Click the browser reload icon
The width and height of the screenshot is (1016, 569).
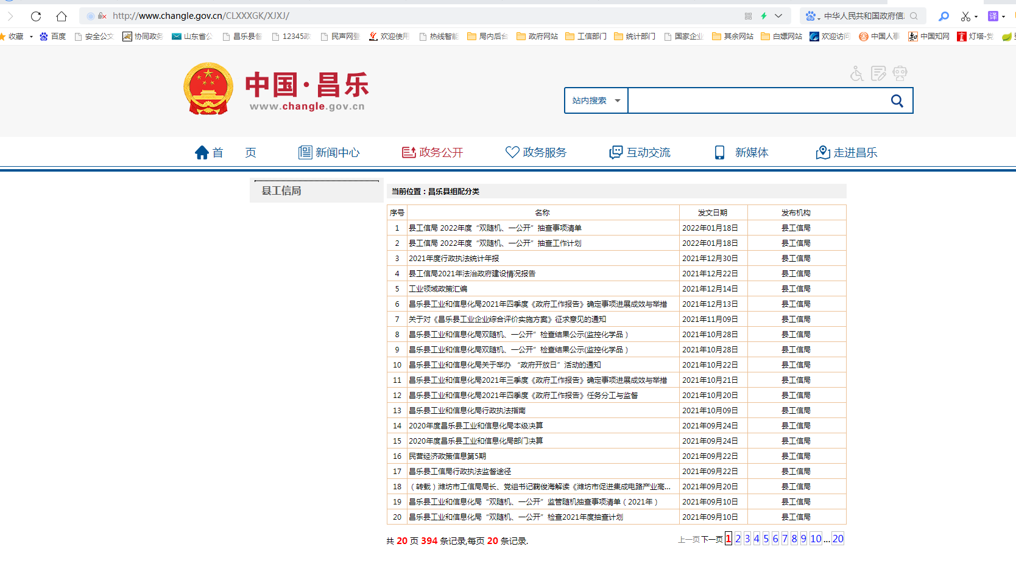[36, 16]
